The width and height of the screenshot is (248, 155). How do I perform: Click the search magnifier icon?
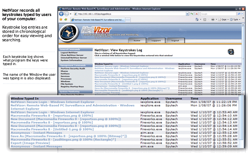tap(239, 14)
